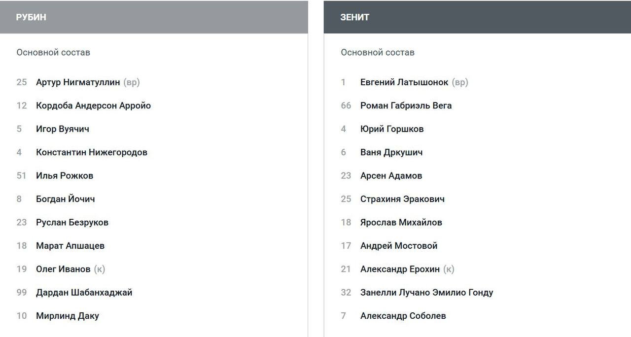Viewport: 631px width, 337px height.
Task: Open goalkeeper Евгений Латышонок link
Action: click(x=404, y=82)
